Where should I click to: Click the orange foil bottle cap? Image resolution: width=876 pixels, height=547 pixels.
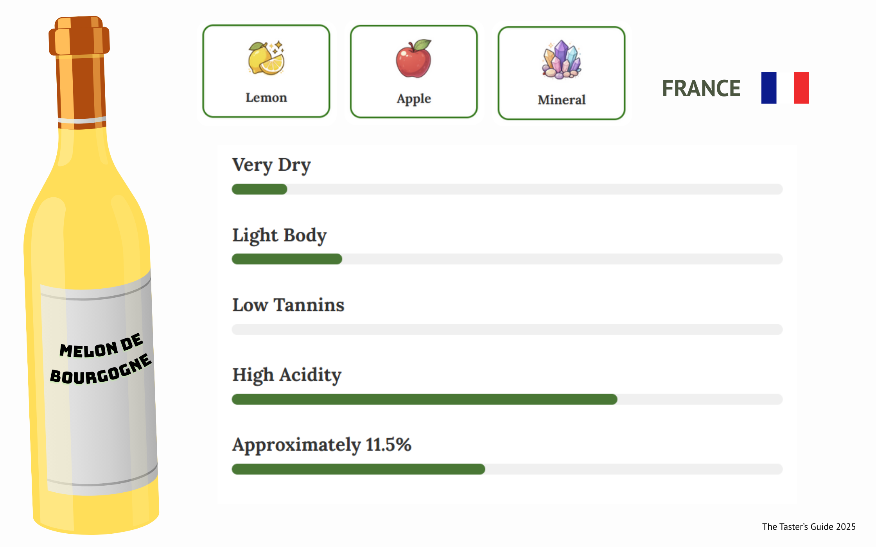pyautogui.click(x=79, y=36)
